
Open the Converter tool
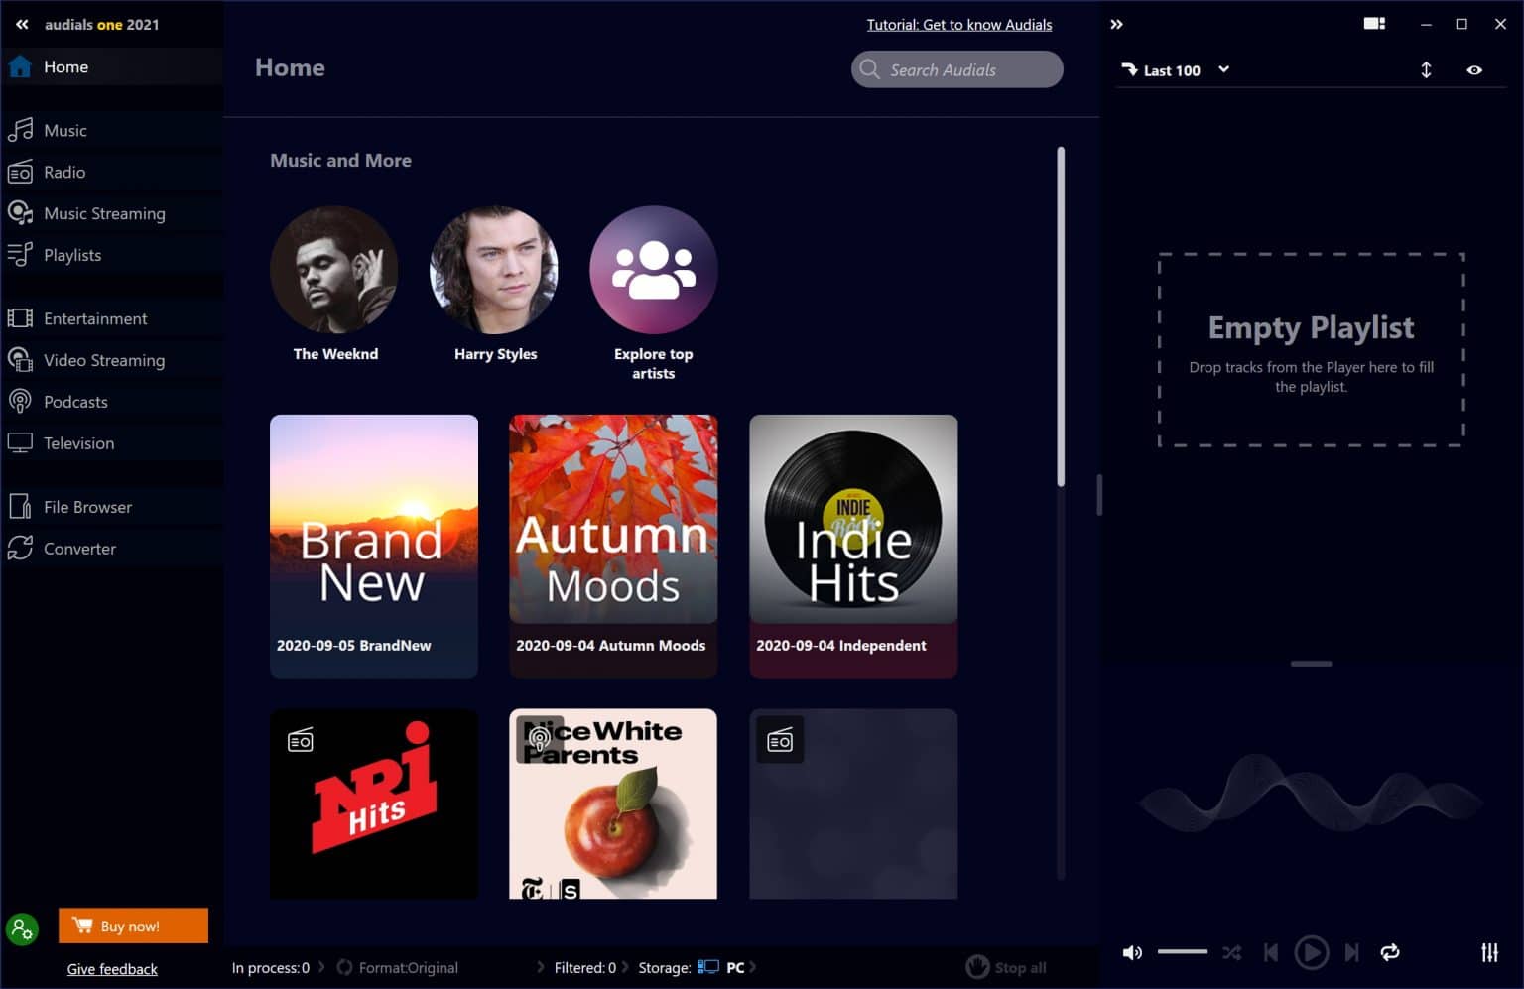(80, 549)
